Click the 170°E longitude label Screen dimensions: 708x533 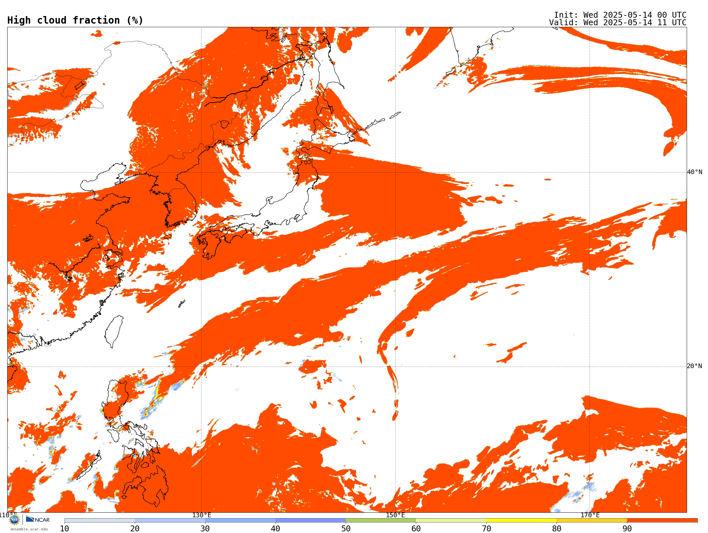tap(590, 515)
